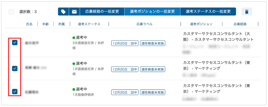Click green status dot in first row
268x107 pixels.
(x=74, y=38)
